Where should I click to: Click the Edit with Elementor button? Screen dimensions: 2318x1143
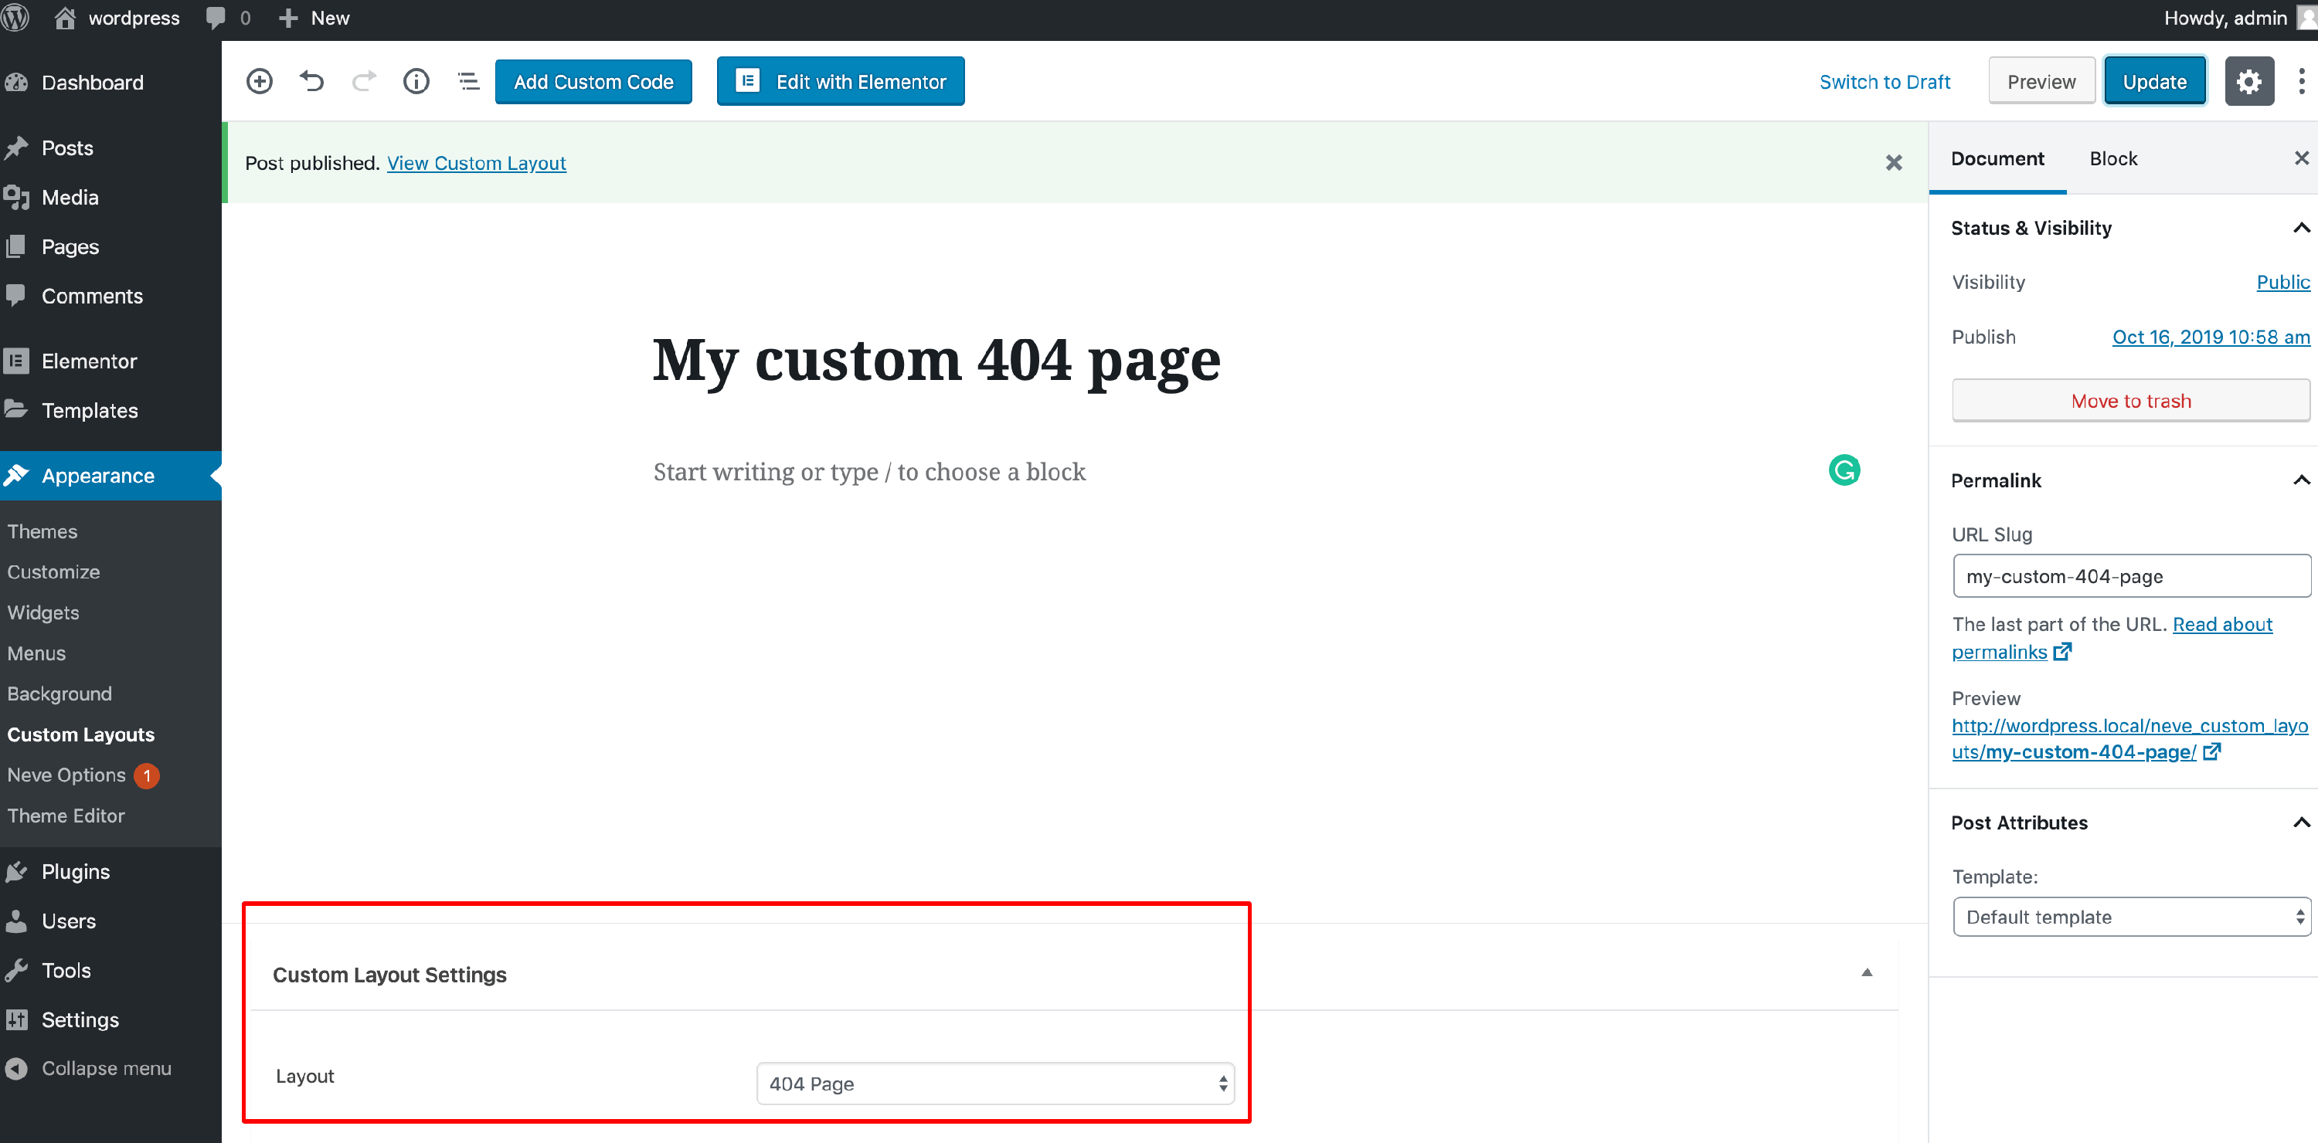tap(841, 82)
